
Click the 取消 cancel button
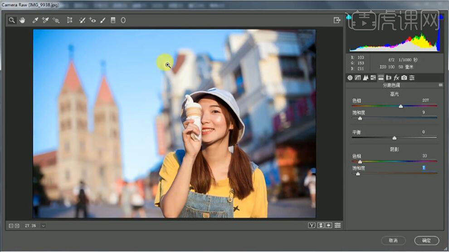393,240
